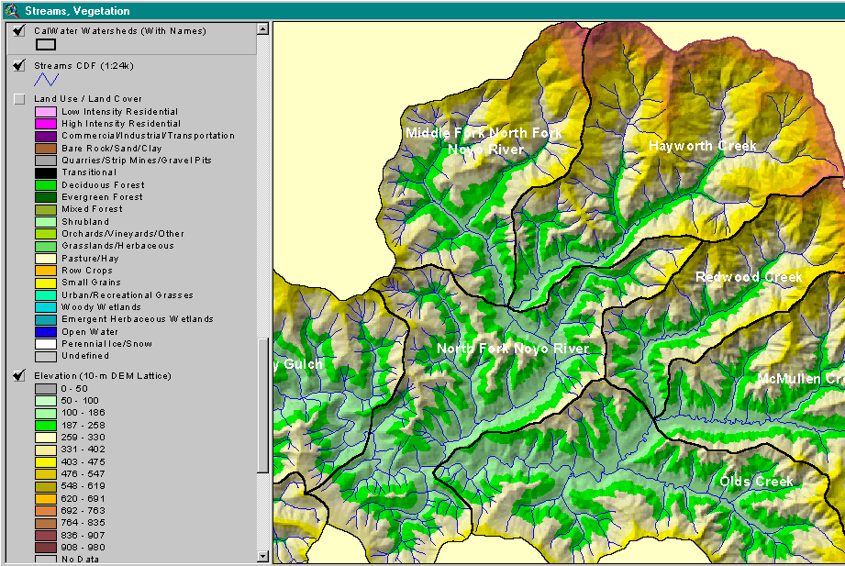
Task: Click the legend scrollbar down arrow
Action: [263, 556]
